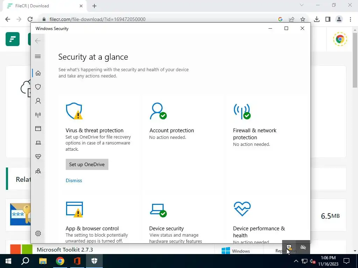Click the FileCR logo on the webpage
358x268 pixels.
point(13,39)
